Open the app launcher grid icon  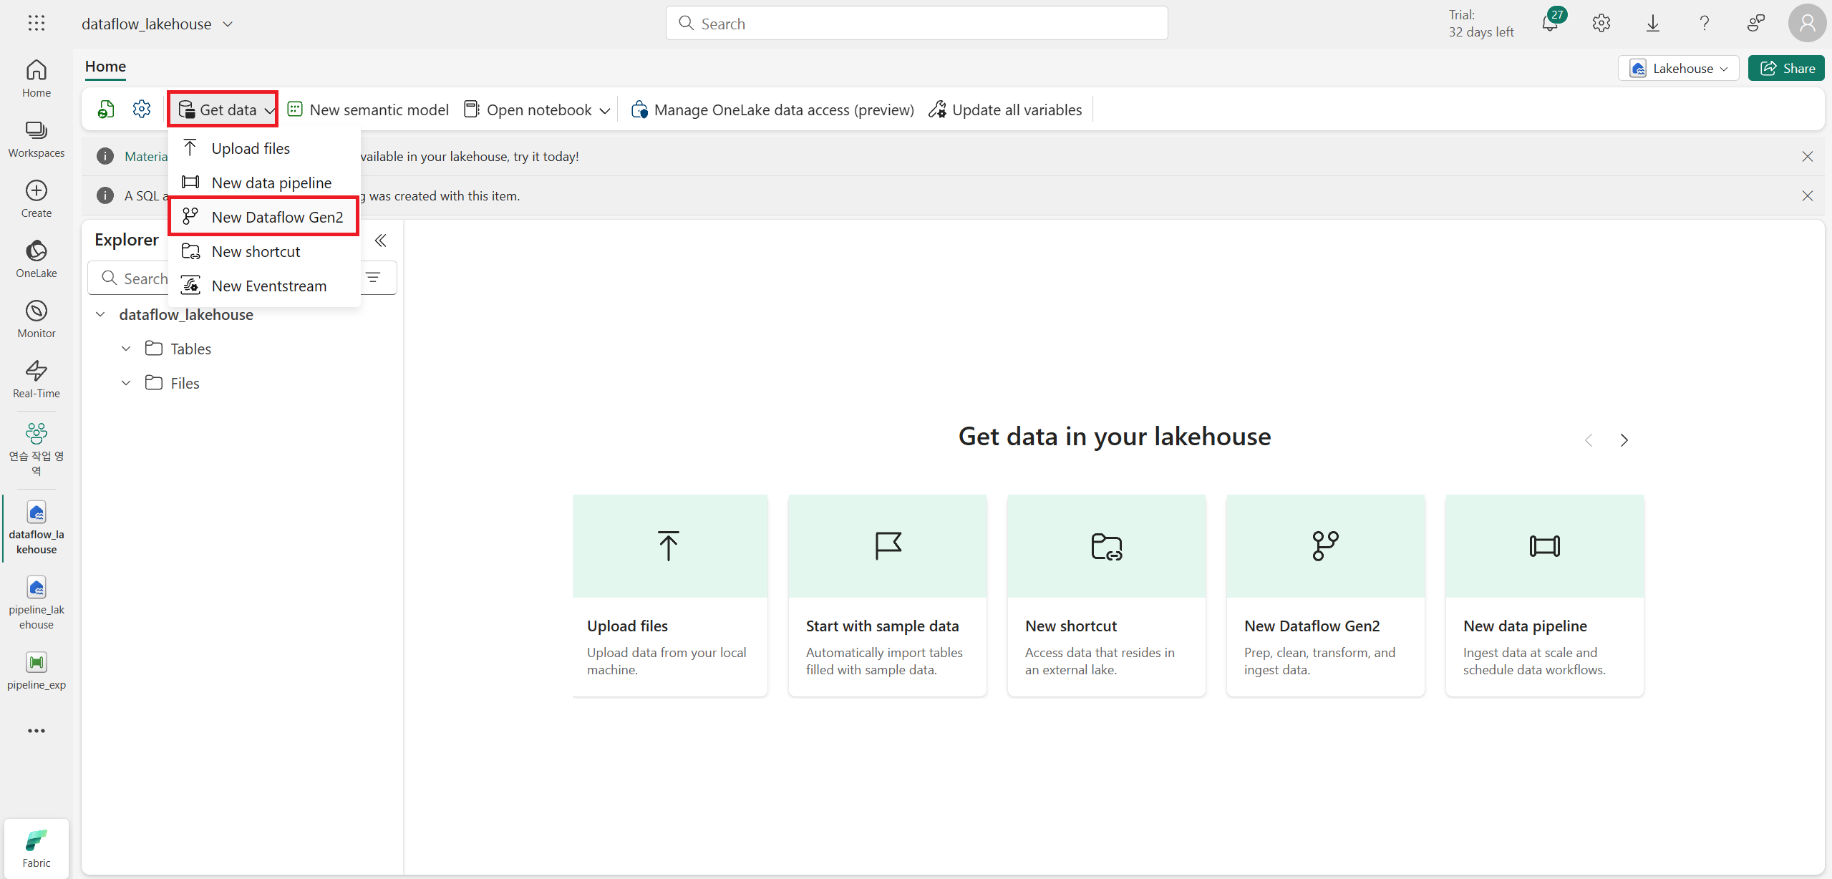click(x=37, y=24)
